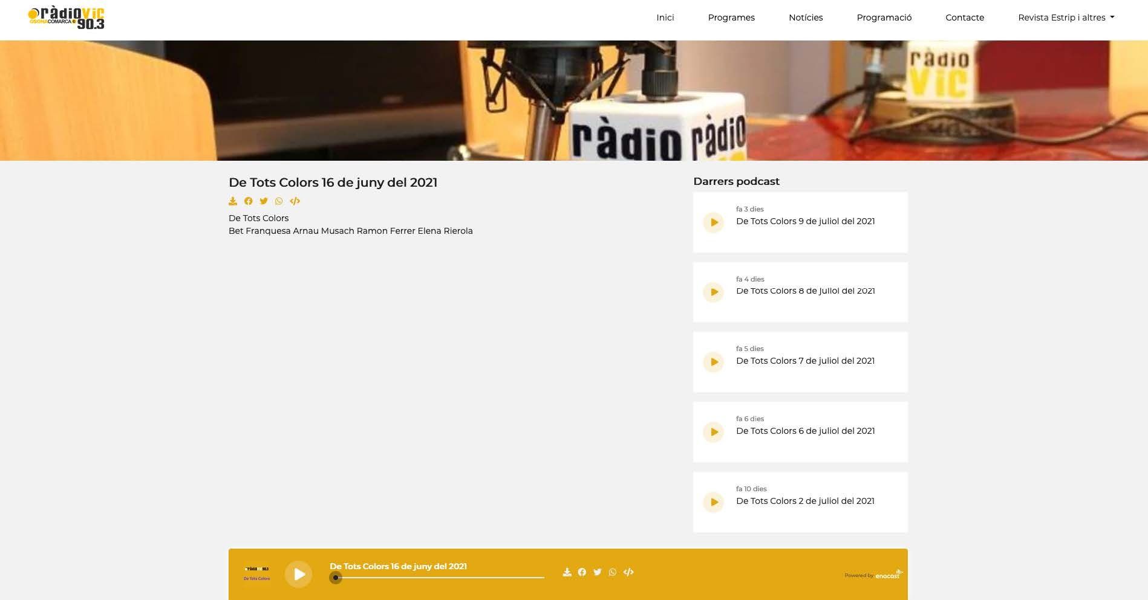WhatsApp share icon in the player bar
The image size is (1148, 600).
tap(613, 572)
